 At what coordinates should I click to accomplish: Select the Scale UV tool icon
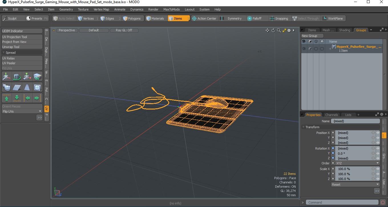[x=27, y=76]
